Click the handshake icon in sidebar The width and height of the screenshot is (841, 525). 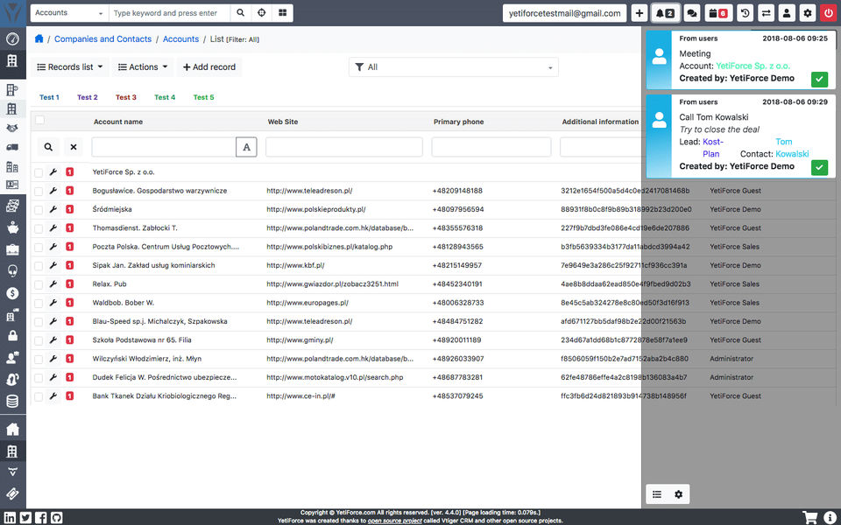click(x=12, y=128)
